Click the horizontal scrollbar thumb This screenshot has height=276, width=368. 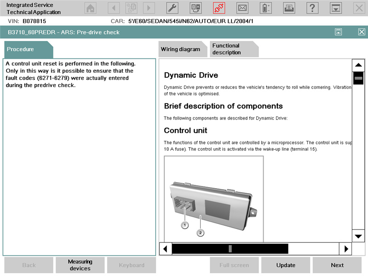230,249
